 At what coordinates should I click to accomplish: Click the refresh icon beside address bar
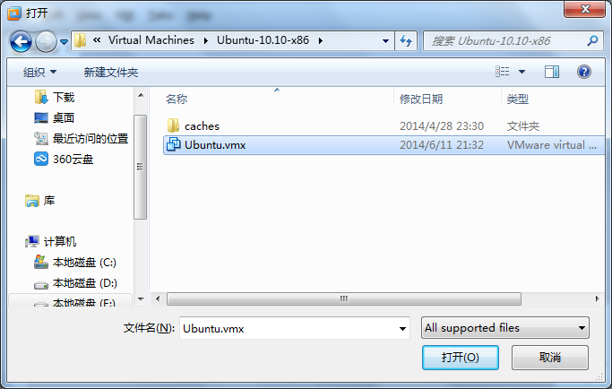click(406, 40)
